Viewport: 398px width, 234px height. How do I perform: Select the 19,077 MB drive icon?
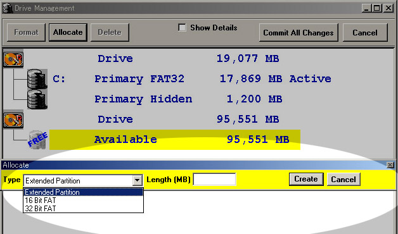(x=13, y=59)
